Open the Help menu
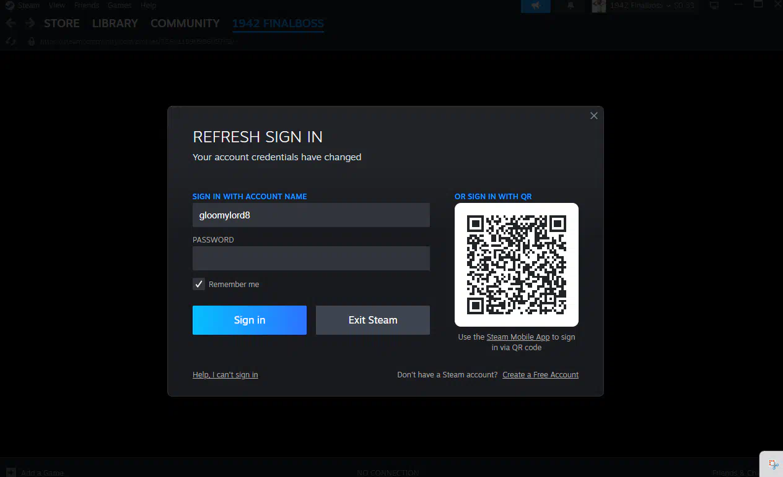 tap(148, 5)
